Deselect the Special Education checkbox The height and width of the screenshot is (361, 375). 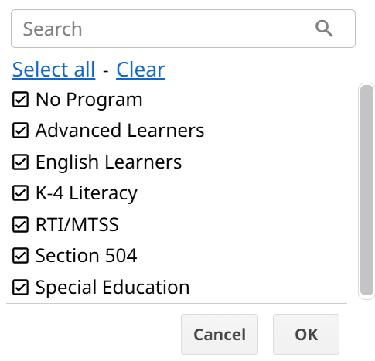(x=20, y=287)
